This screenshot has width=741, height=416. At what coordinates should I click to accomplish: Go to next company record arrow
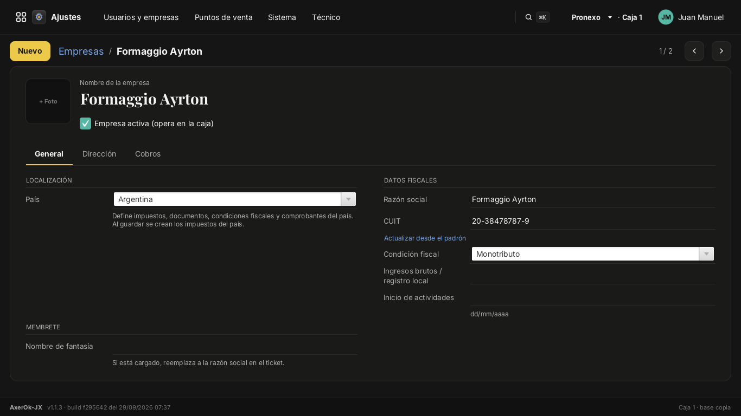(x=721, y=51)
